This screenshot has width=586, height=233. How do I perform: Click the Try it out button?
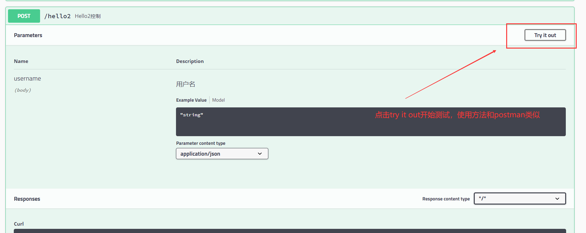click(545, 35)
